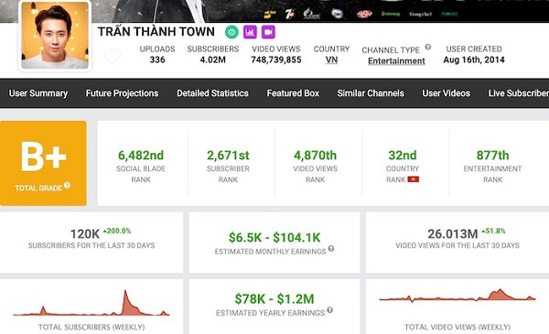Toggle the heart favorite icon

pos(113,56)
